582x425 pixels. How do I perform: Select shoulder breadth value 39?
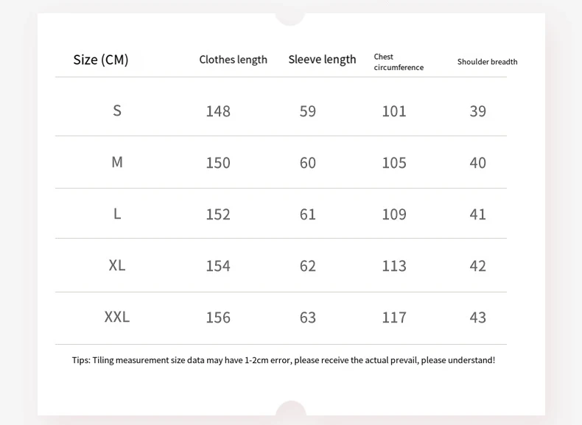pos(478,111)
